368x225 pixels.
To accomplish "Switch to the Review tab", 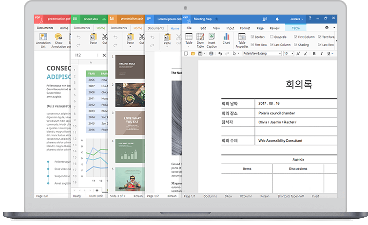I will pos(274,28).
